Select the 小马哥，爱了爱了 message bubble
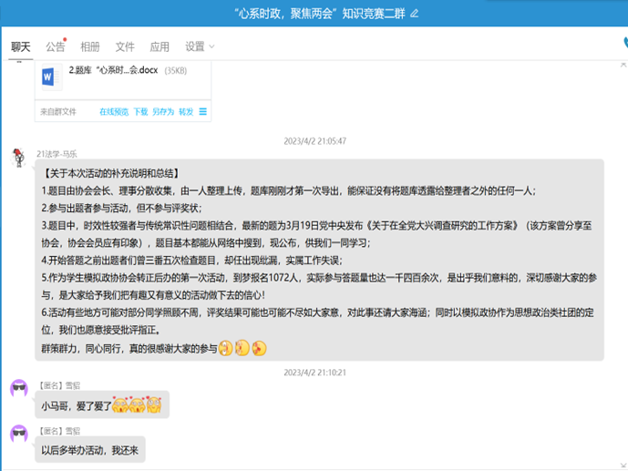Image resolution: width=628 pixels, height=471 pixels. point(102,405)
